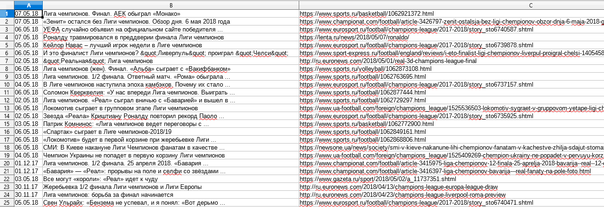The image size is (604, 207).
Task: Open euronews champions-league-europa-league-draw link
Action: [399, 187]
